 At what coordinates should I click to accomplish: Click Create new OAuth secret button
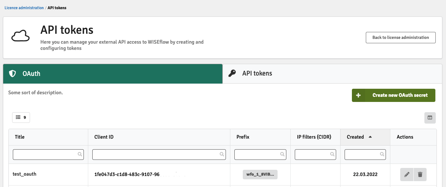click(x=394, y=95)
